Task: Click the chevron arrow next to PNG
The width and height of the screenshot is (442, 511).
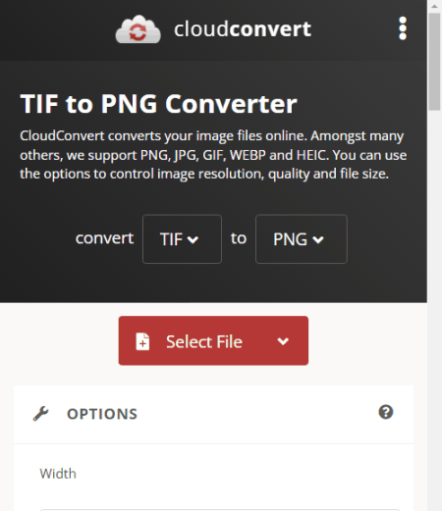Action: click(318, 239)
